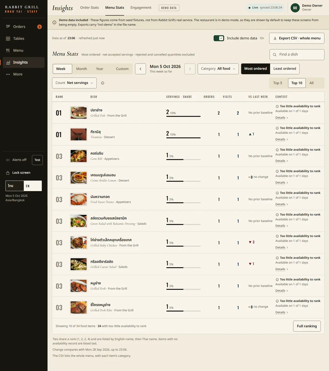Viewport: 329px width, 371px height.
Task: Go to the next week arrow
Action: (190, 69)
